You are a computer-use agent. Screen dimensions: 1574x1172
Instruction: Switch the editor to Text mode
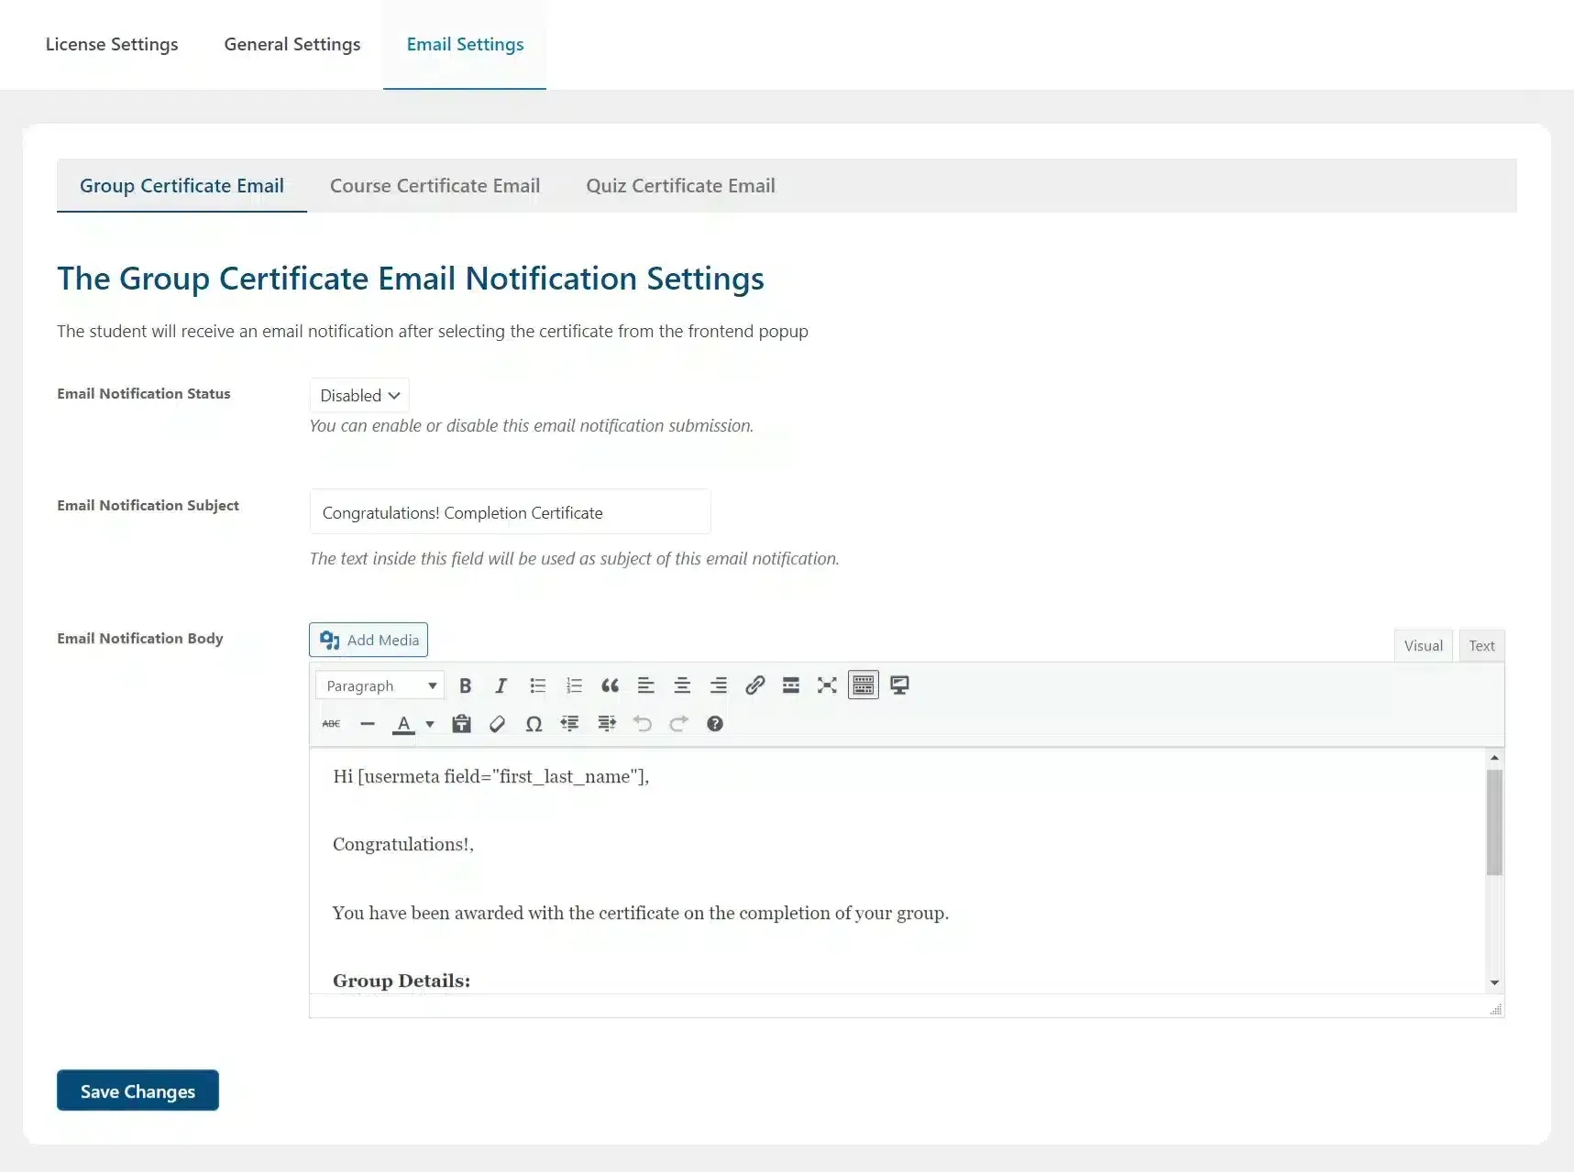point(1480,645)
